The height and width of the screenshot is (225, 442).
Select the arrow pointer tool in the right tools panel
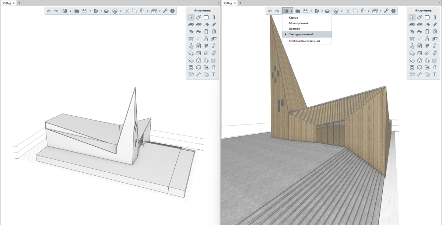click(412, 17)
